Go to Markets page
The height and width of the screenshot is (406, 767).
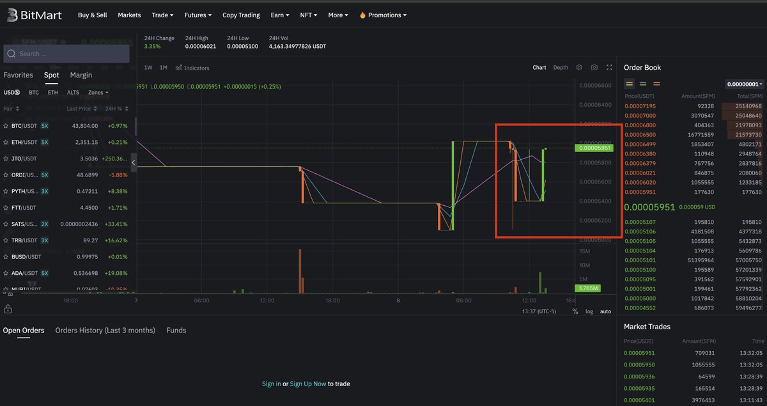point(129,15)
